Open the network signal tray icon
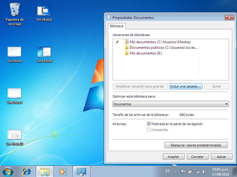Image resolution: width=237 pixels, height=177 pixels. tap(197, 172)
